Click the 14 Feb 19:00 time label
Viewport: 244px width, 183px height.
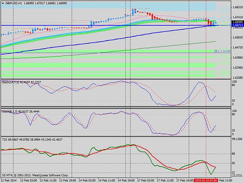click(126, 180)
